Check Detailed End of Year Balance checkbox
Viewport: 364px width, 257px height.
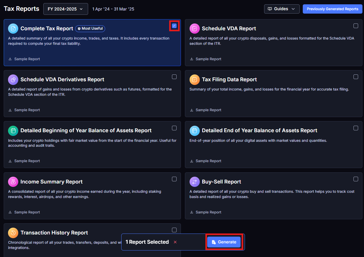(x=356, y=128)
